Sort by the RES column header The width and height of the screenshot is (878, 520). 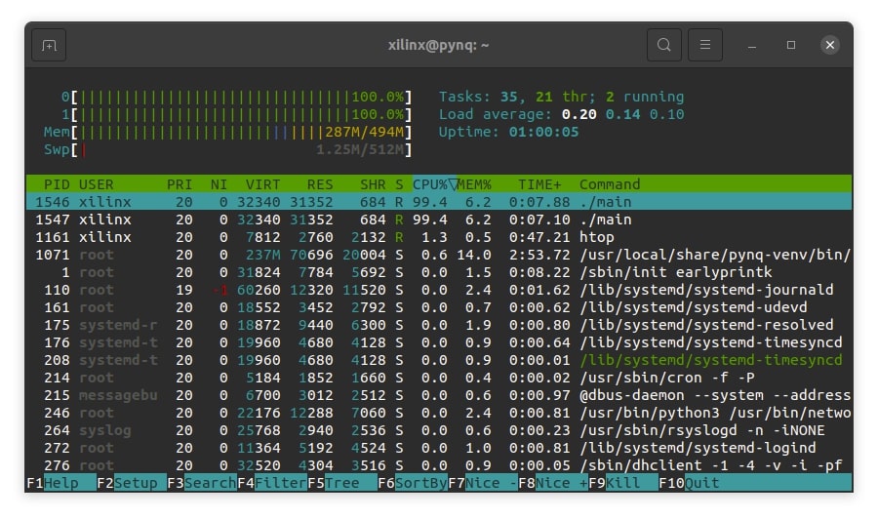pos(320,184)
